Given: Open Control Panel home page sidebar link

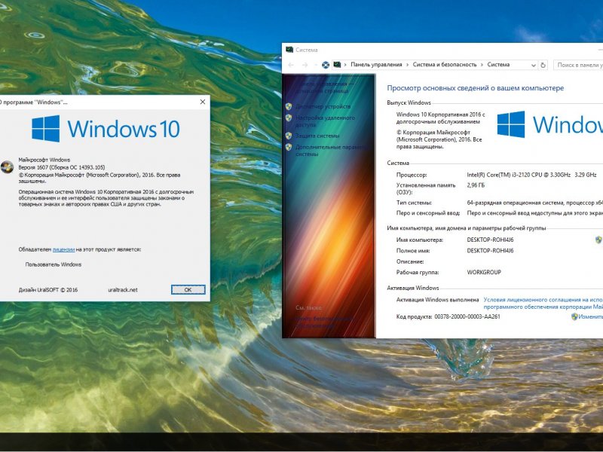Looking at the screenshot, I should (324, 87).
